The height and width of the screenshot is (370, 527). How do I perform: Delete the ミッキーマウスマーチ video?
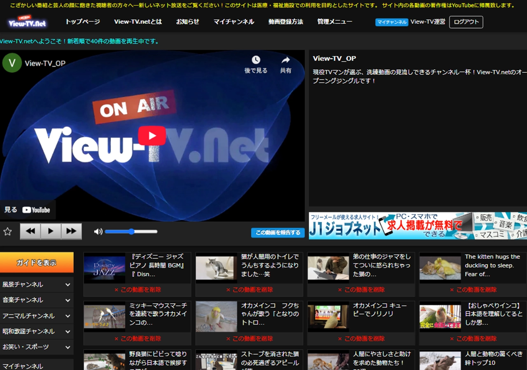click(138, 339)
